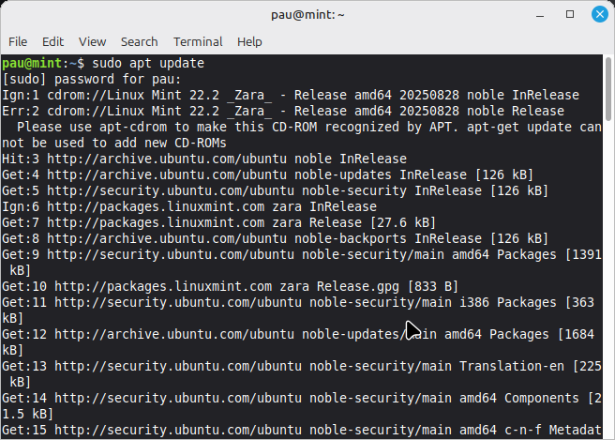Open the File menu
Image resolution: width=615 pixels, height=440 pixels.
click(18, 41)
